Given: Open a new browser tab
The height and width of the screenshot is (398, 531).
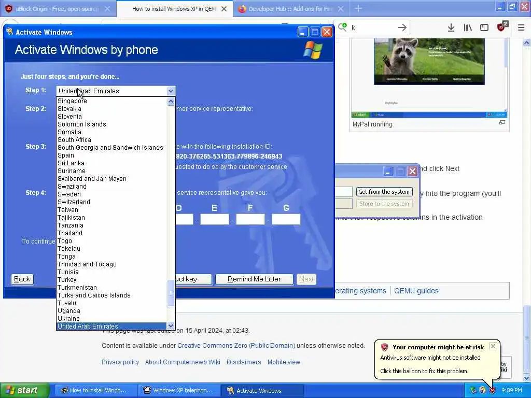Looking at the screenshot, I should click(x=358, y=9).
